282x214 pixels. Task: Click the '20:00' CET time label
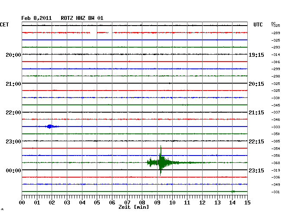(13, 55)
